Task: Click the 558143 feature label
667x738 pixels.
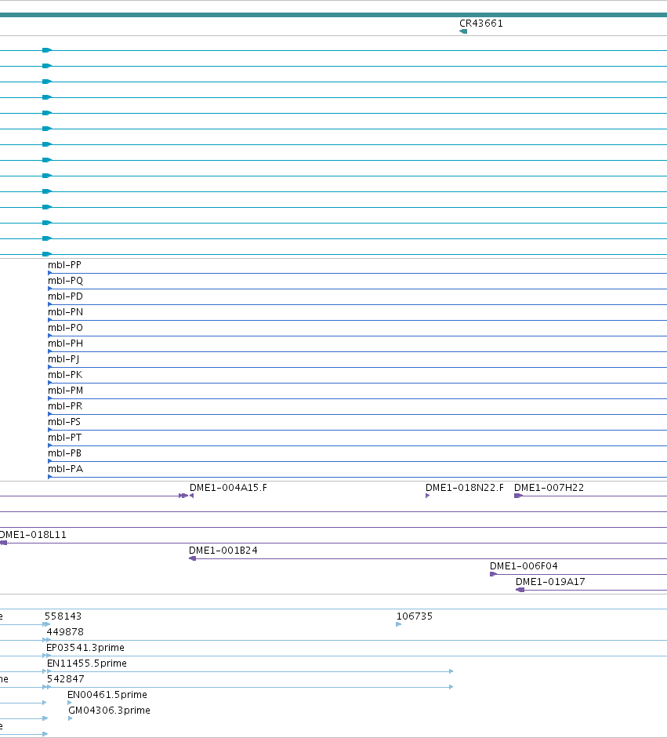Action: point(63,616)
